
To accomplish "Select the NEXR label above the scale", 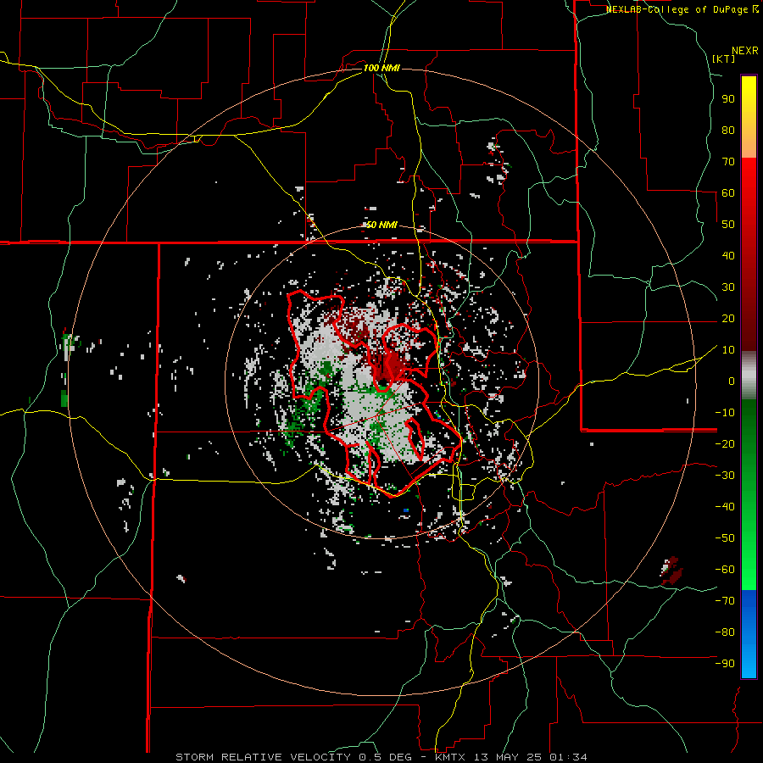I will click(744, 51).
